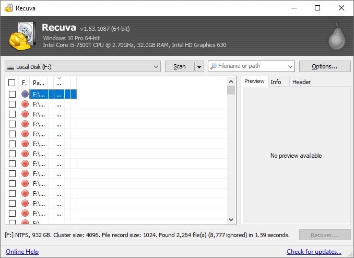Click the Piriform pear logo

pos(337,37)
